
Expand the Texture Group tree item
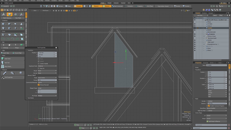click(x=204, y=36)
